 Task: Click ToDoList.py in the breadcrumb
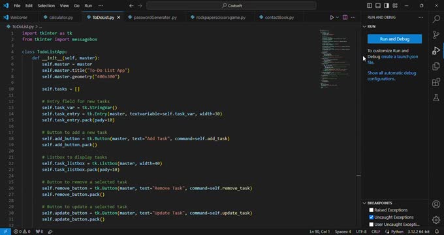tap(23, 27)
